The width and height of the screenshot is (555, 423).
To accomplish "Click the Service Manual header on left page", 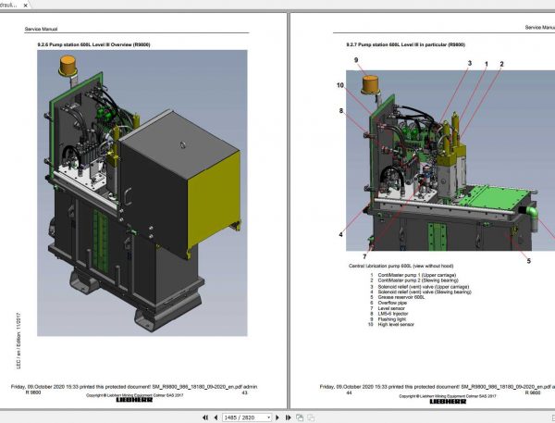I will tap(41, 29).
